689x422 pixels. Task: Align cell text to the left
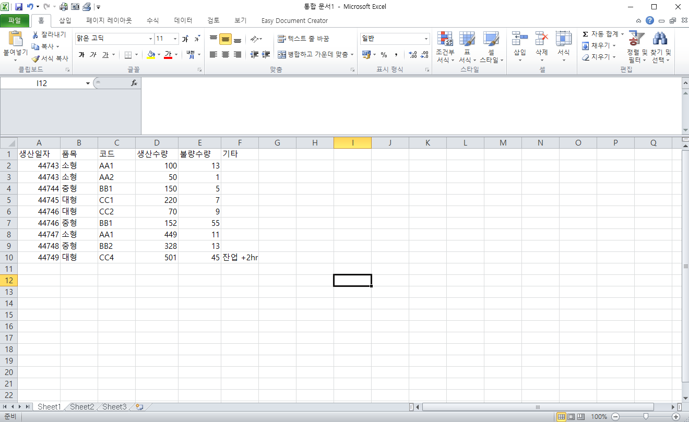coord(213,54)
